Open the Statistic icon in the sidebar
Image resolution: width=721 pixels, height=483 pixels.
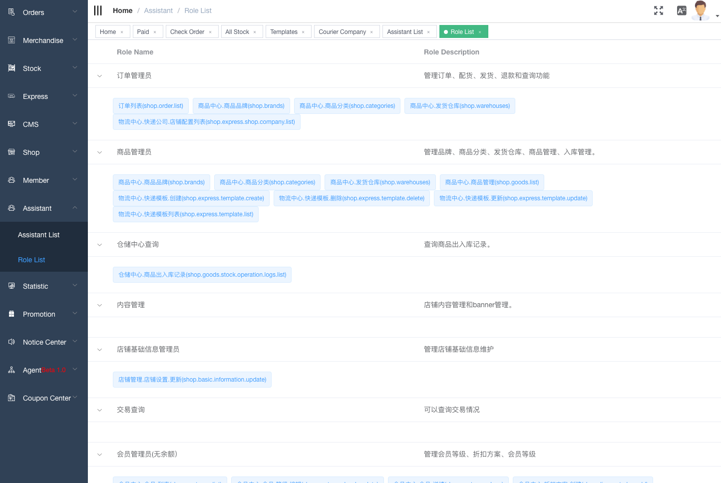11,286
